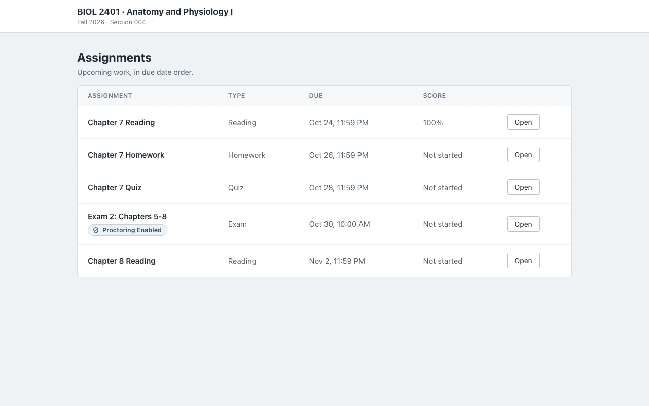Click the BIOL 2401 course title
The image size is (649, 406).
[x=155, y=12]
